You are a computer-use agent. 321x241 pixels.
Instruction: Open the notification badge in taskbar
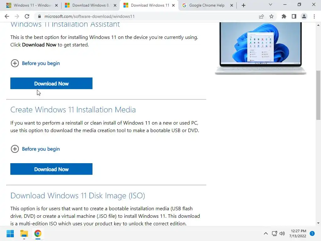(x=312, y=233)
